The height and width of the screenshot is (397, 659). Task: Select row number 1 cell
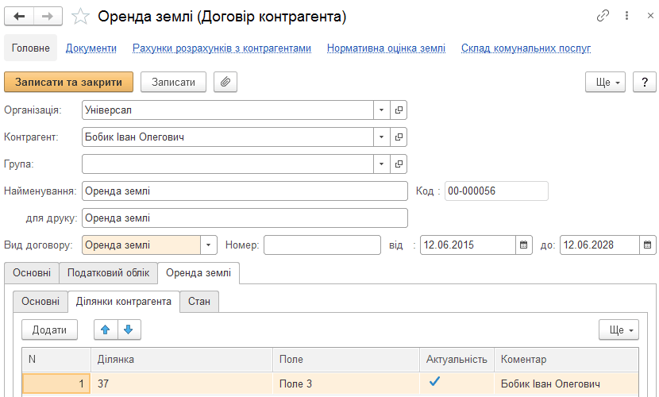click(56, 384)
